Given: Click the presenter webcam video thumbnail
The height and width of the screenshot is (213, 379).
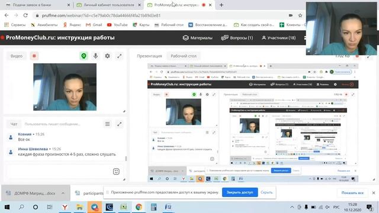Looking at the screenshot, I should coord(65,87).
